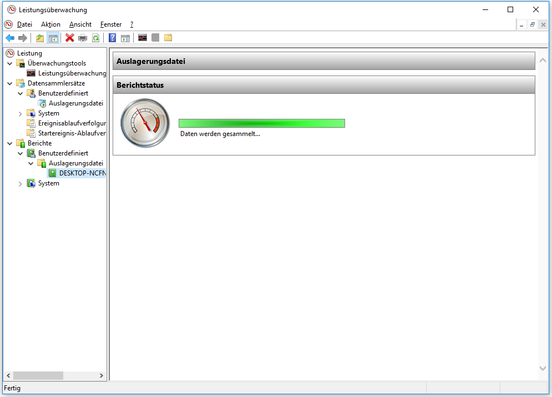Image resolution: width=552 pixels, height=397 pixels.
Task: Click the blue Help question mark icon
Action: click(x=112, y=38)
